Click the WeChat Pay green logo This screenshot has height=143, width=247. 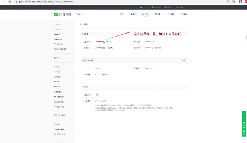[x=56, y=15]
